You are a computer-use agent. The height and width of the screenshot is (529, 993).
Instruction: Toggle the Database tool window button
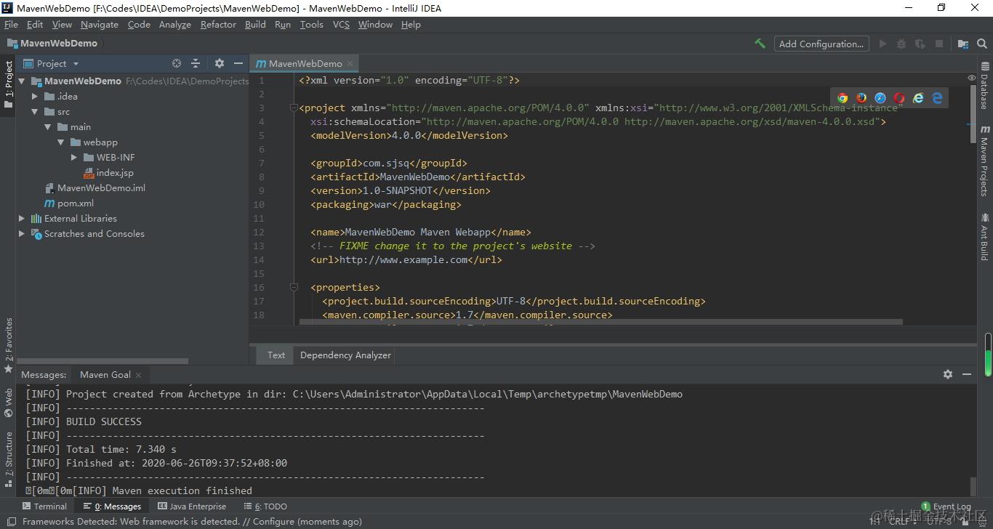pyautogui.click(x=984, y=86)
